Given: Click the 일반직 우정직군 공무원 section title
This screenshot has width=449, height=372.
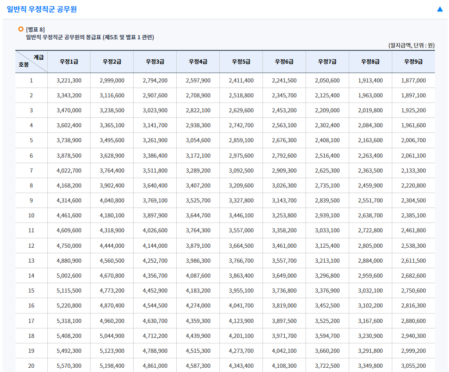Looking at the screenshot, I should point(42,9).
